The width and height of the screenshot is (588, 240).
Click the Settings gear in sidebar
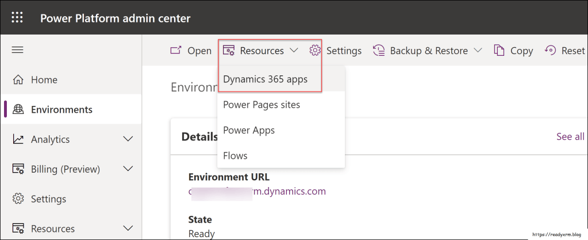coord(18,199)
